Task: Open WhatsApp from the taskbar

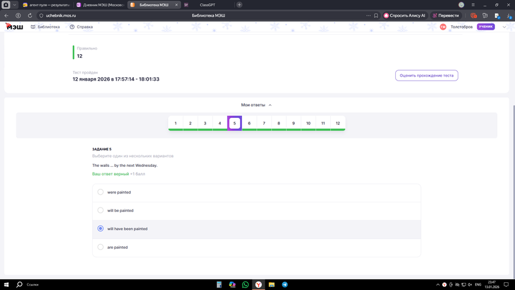Action: 245,284
